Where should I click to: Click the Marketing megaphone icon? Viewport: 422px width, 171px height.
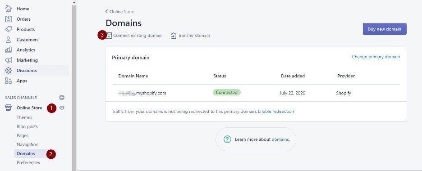[9, 60]
